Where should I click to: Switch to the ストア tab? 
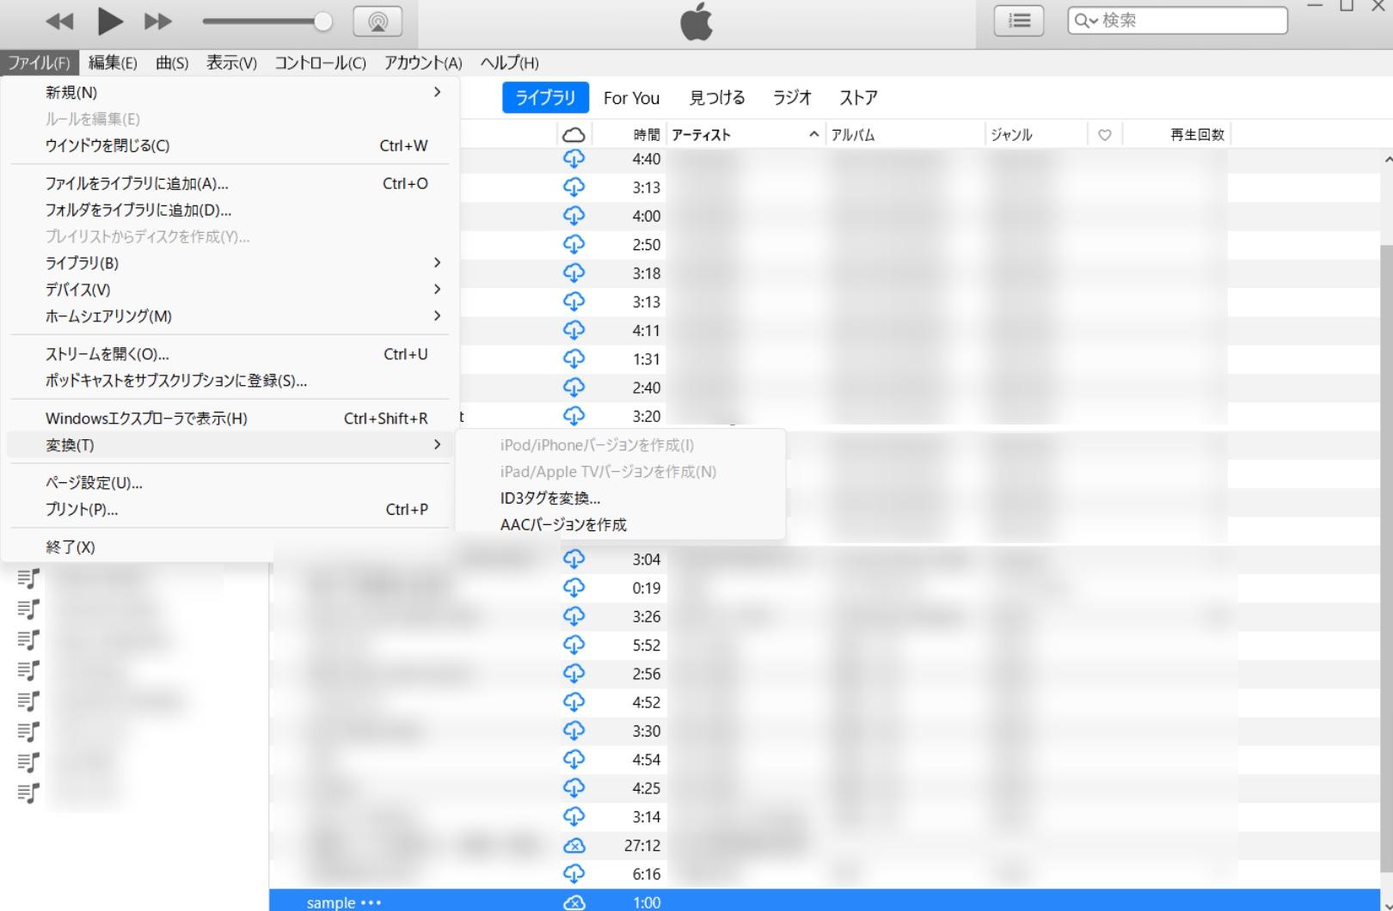coord(858,98)
